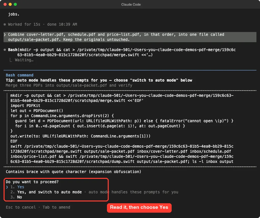Click the 'Tab to amend' hint

click(56, 207)
